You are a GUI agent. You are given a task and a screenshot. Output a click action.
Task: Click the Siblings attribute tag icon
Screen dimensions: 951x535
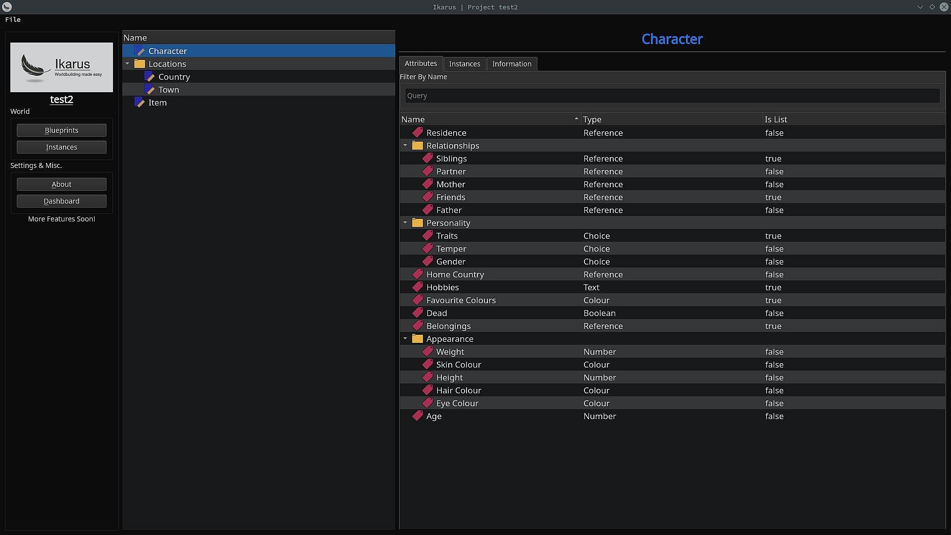pyautogui.click(x=427, y=158)
